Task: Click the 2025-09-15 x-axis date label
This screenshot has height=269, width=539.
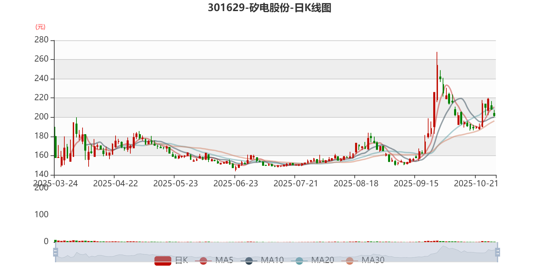Action: (416, 183)
